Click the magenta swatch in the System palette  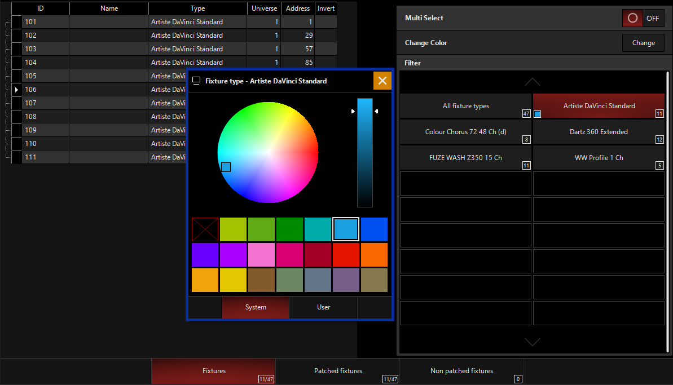pos(234,255)
